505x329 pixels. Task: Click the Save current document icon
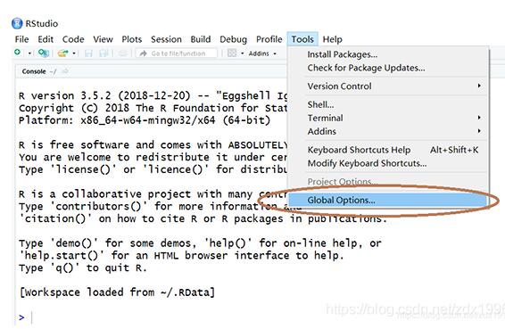click(88, 53)
